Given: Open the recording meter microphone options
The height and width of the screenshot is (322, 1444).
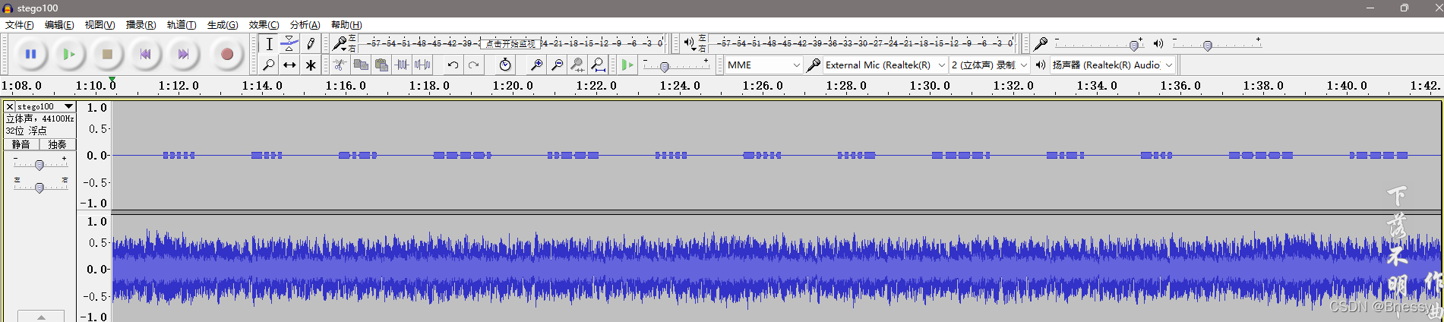Looking at the screenshot, I should tap(340, 44).
